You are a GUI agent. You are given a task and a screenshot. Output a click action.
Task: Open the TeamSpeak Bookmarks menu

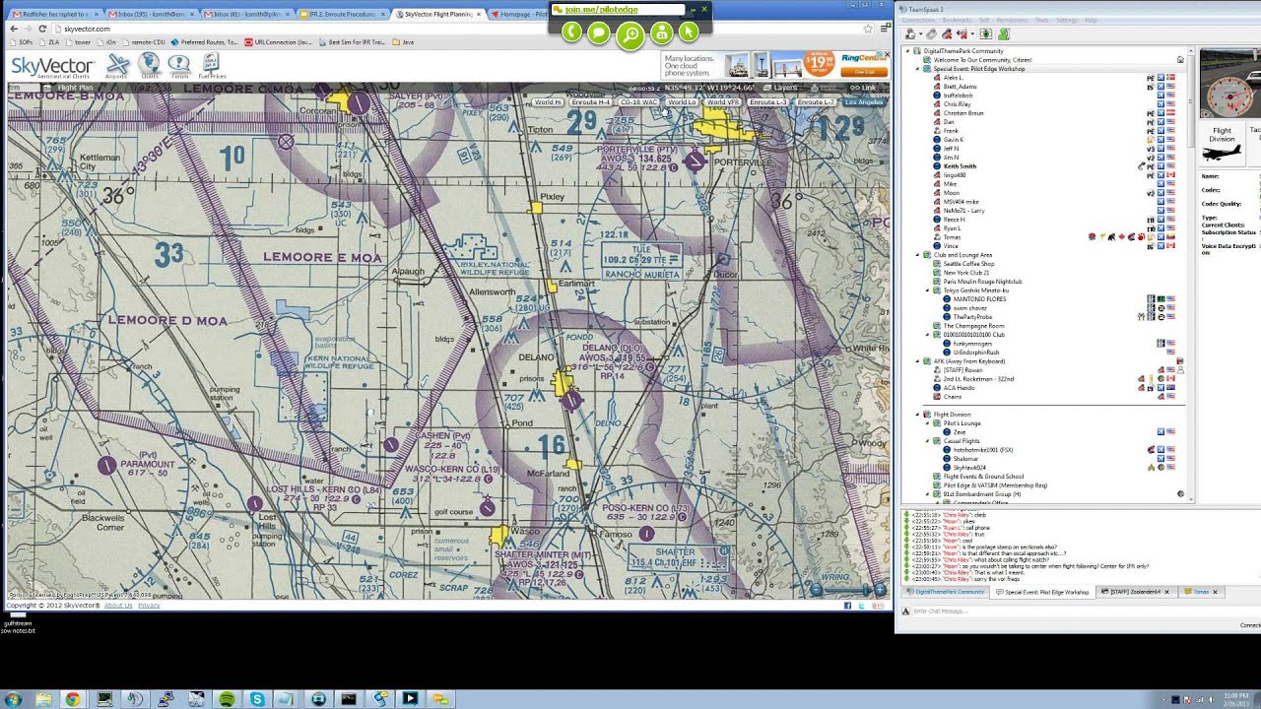click(x=957, y=20)
